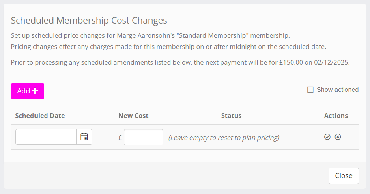This screenshot has height=194, width=370.
Task: Confirm the new row with the tick icon
Action: pos(327,137)
